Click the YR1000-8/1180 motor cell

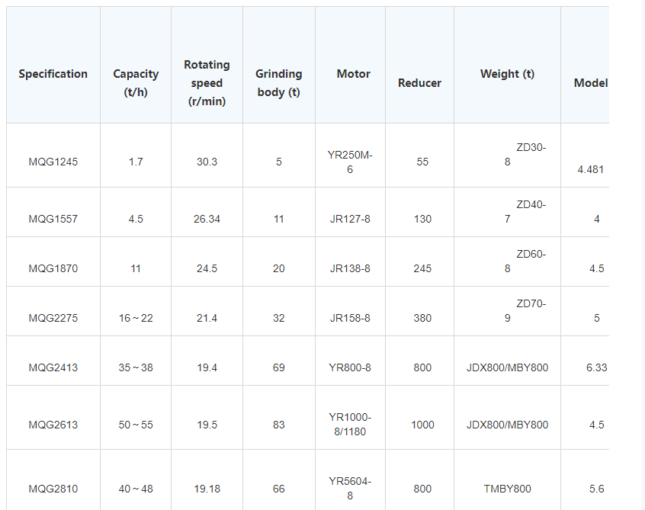(x=350, y=425)
